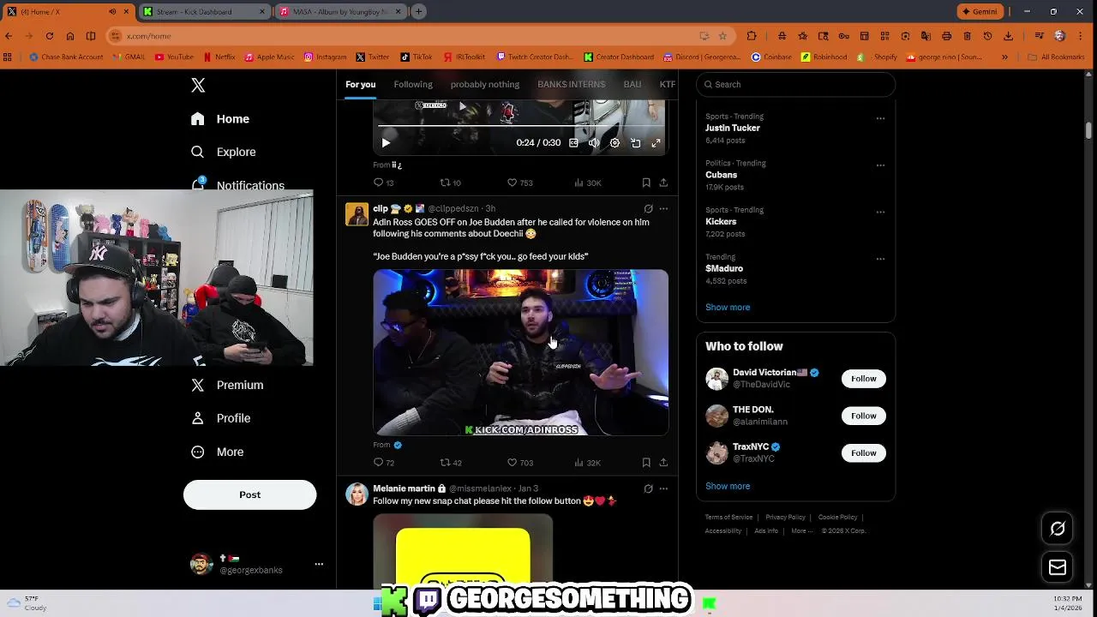Toggle video captions CC button
The image size is (1097, 617).
(573, 143)
